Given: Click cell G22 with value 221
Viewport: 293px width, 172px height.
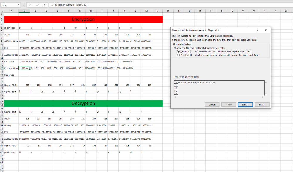Looking at the screenshot, I should point(80,85).
